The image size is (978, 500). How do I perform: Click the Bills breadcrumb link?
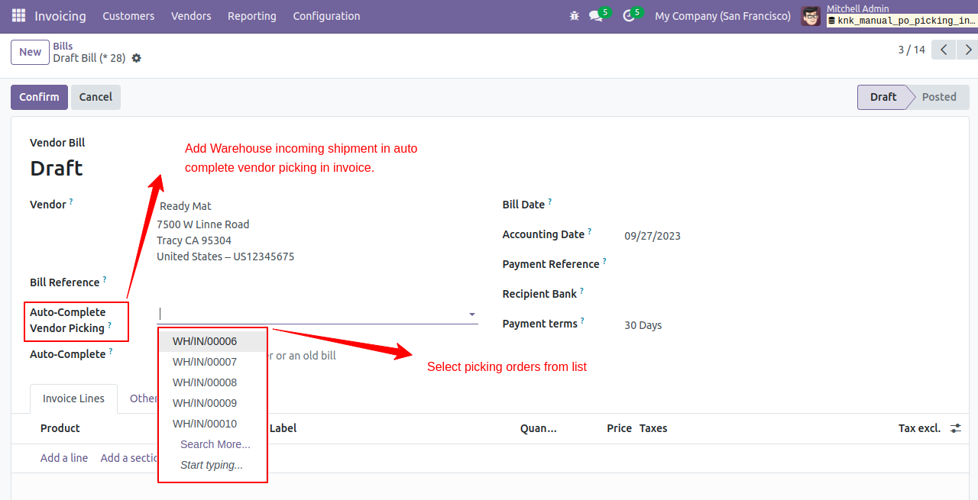[x=63, y=46]
